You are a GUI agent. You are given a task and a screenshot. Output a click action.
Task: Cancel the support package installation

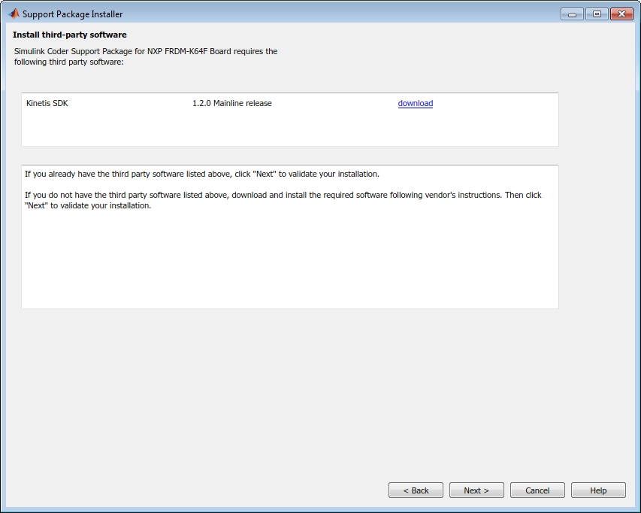537,490
